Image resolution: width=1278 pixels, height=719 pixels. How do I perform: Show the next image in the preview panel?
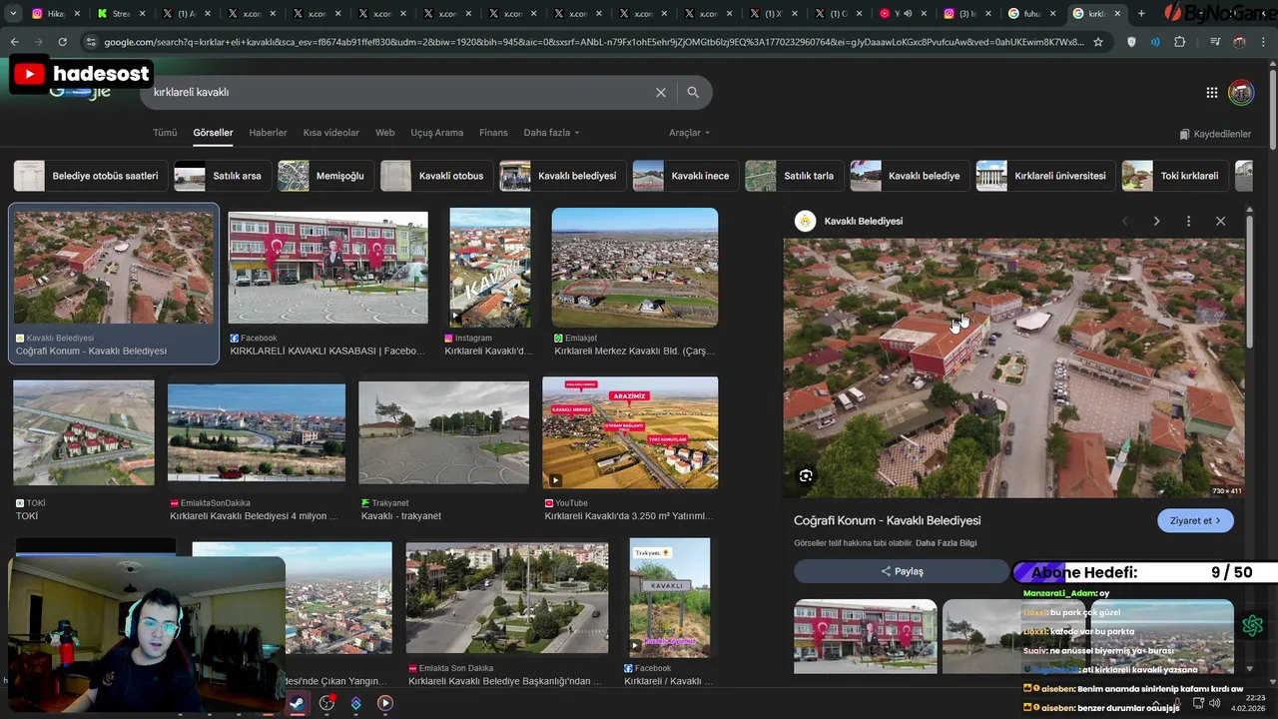[1156, 221]
